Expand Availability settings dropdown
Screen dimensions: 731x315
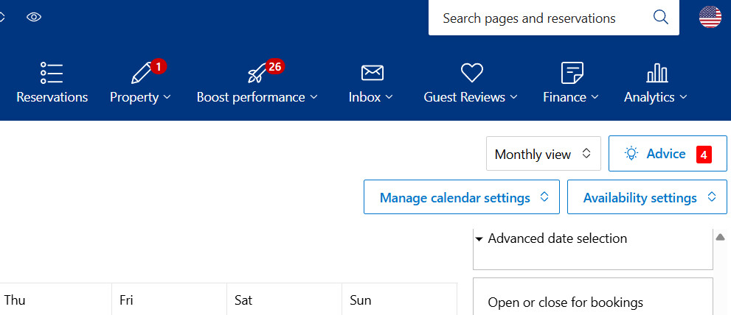tap(647, 198)
